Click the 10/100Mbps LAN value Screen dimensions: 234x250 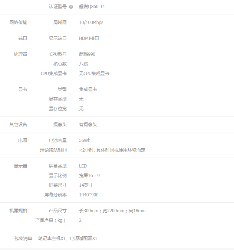click(91, 23)
